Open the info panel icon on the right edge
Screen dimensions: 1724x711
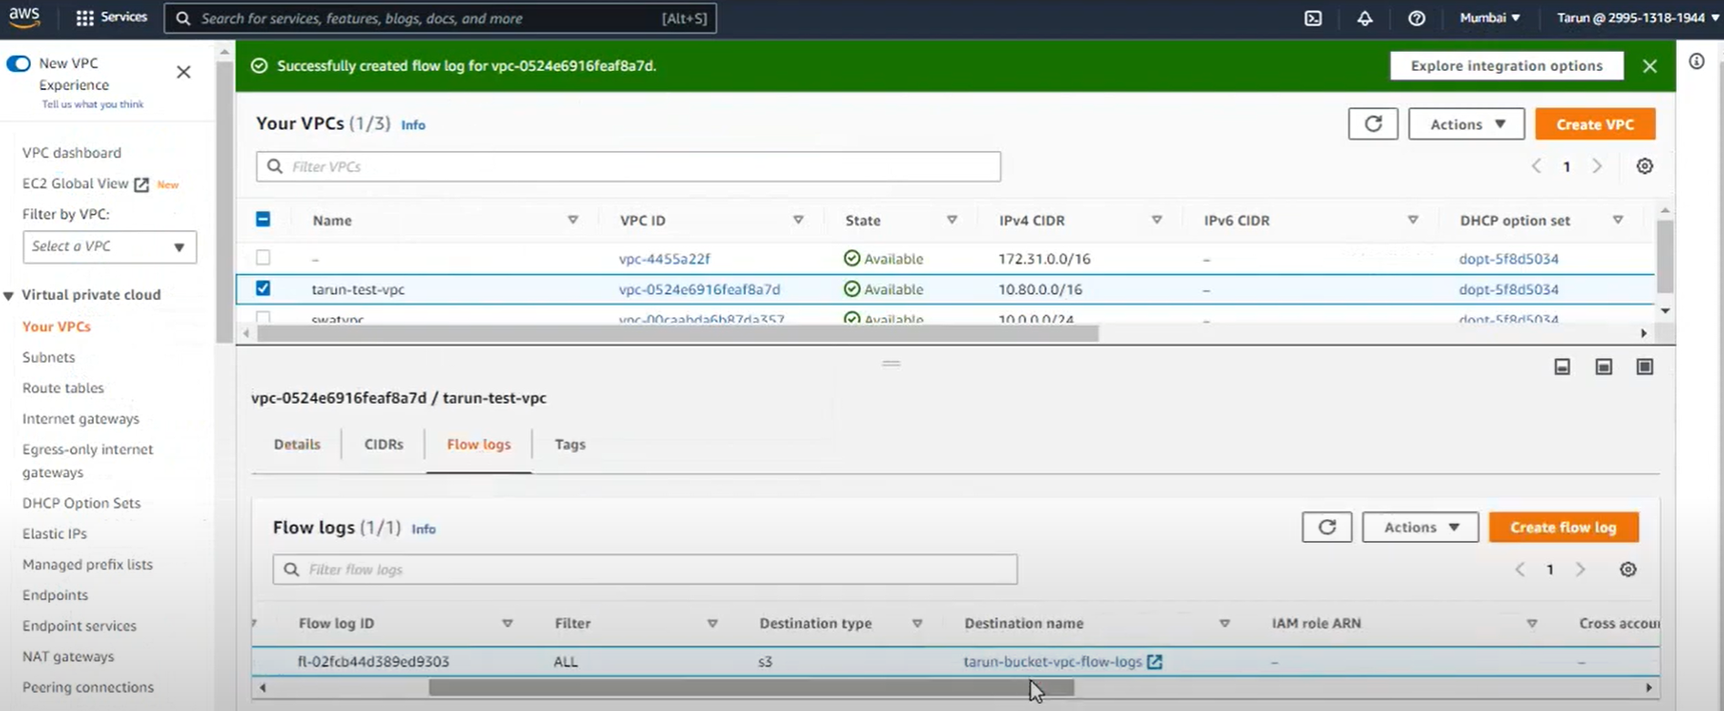pos(1697,61)
